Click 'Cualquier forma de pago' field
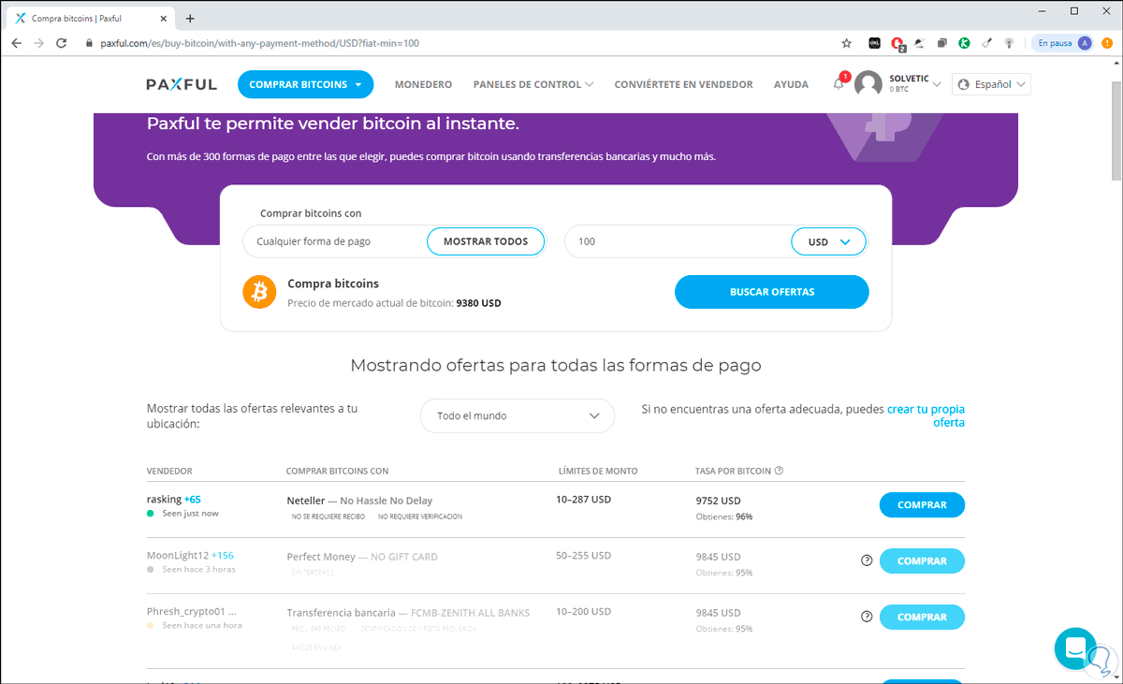 click(x=335, y=241)
